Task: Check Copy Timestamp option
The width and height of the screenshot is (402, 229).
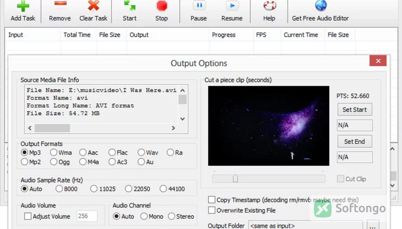Action: [x=212, y=199]
